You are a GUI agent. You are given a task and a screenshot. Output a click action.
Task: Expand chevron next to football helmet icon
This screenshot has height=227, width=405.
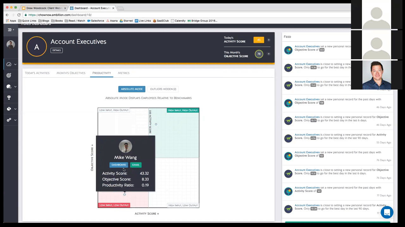(15, 87)
